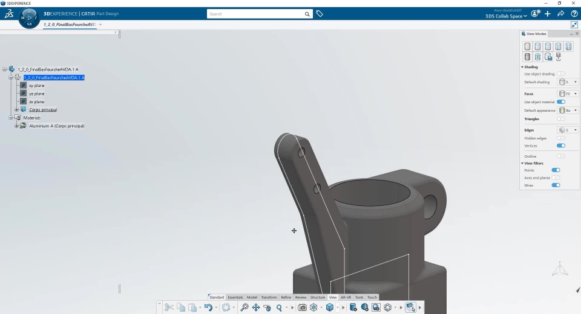Switch to the Tools tab
Screen dimensions: 581x314
(x=359, y=297)
